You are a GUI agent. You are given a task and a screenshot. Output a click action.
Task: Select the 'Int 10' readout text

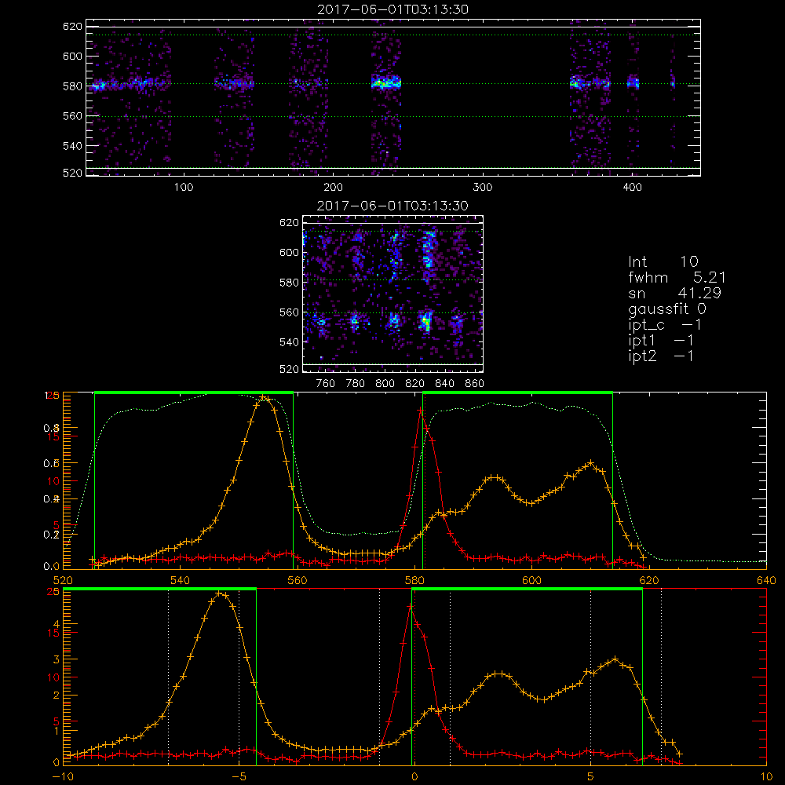pos(663,261)
